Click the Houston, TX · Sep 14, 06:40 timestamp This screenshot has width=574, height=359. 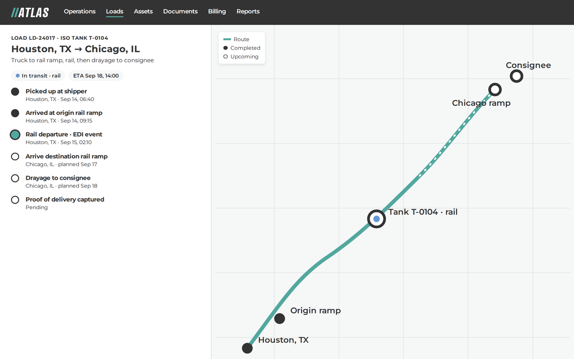coord(60,100)
